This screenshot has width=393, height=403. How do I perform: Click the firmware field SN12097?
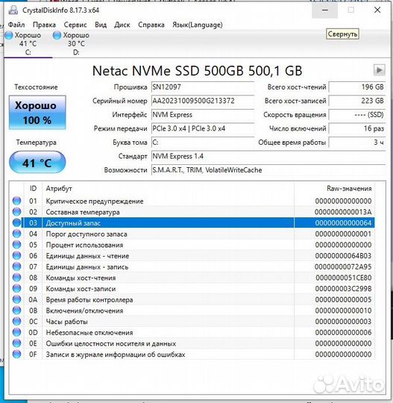pos(203,87)
